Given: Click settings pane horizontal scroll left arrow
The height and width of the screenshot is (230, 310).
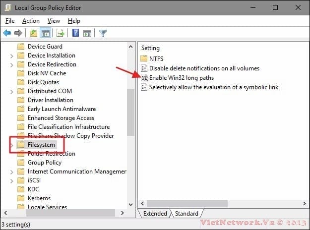Looking at the screenshot, I should click(142, 203).
